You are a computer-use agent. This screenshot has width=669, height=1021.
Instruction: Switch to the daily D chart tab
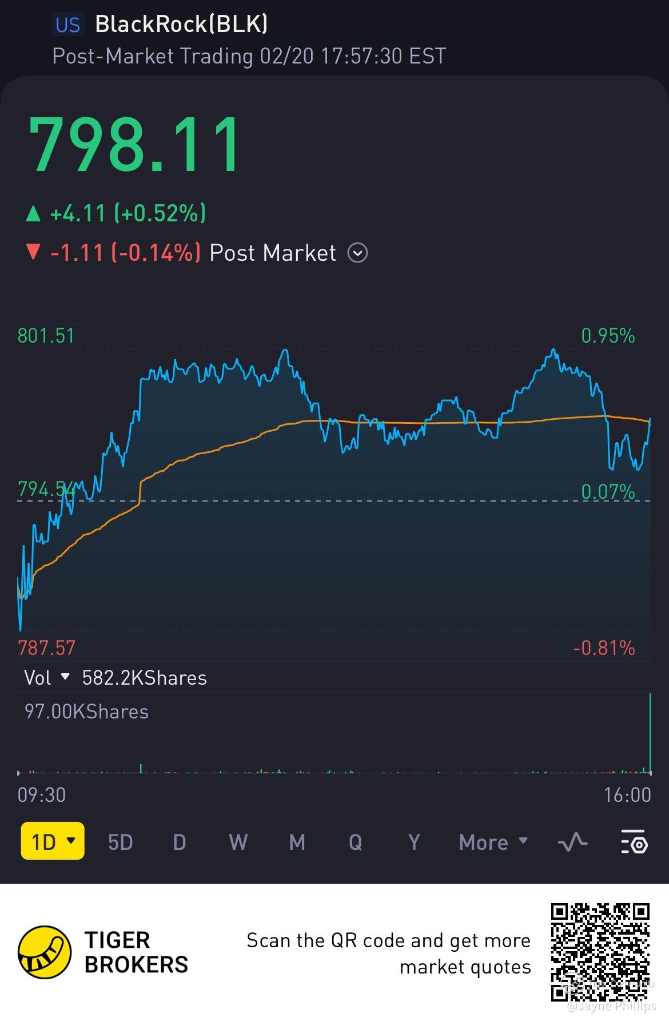[180, 842]
